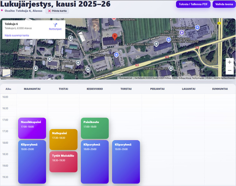Zoom out on the map
This screenshot has height=186, width=236.
tap(229, 70)
